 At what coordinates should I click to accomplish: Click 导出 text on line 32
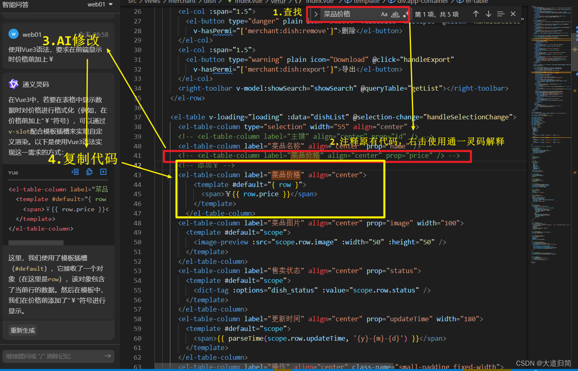coord(349,69)
